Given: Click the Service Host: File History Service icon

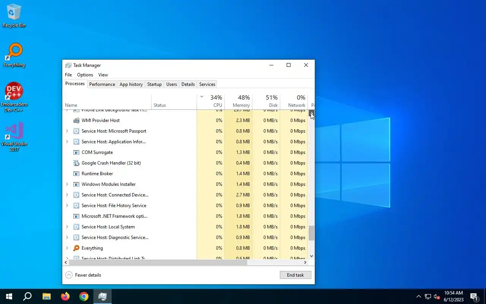Looking at the screenshot, I should pyautogui.click(x=76, y=206).
